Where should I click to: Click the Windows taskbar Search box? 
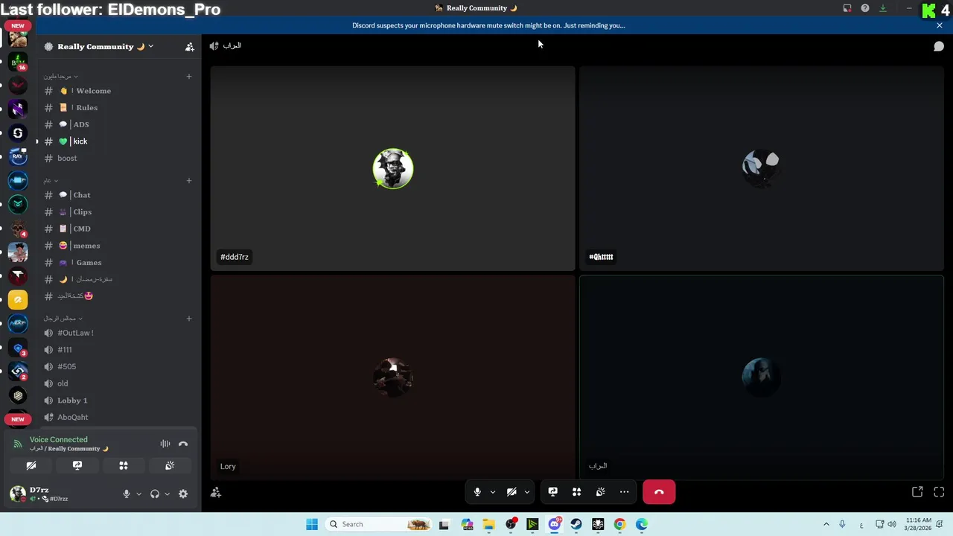click(378, 524)
